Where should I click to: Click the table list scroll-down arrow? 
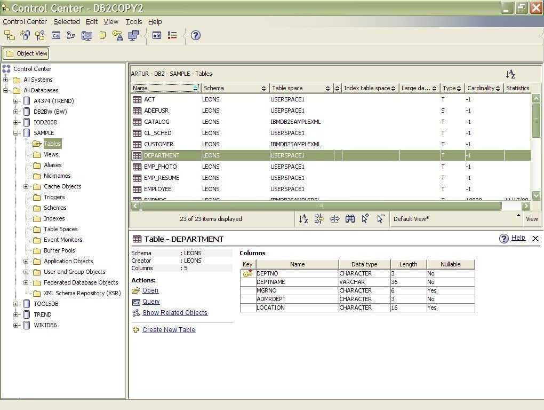536,196
